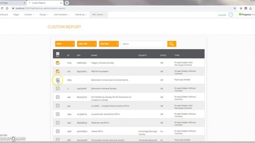Click into the Search text field
This screenshot has width=255, height=143.
pos(144,44)
